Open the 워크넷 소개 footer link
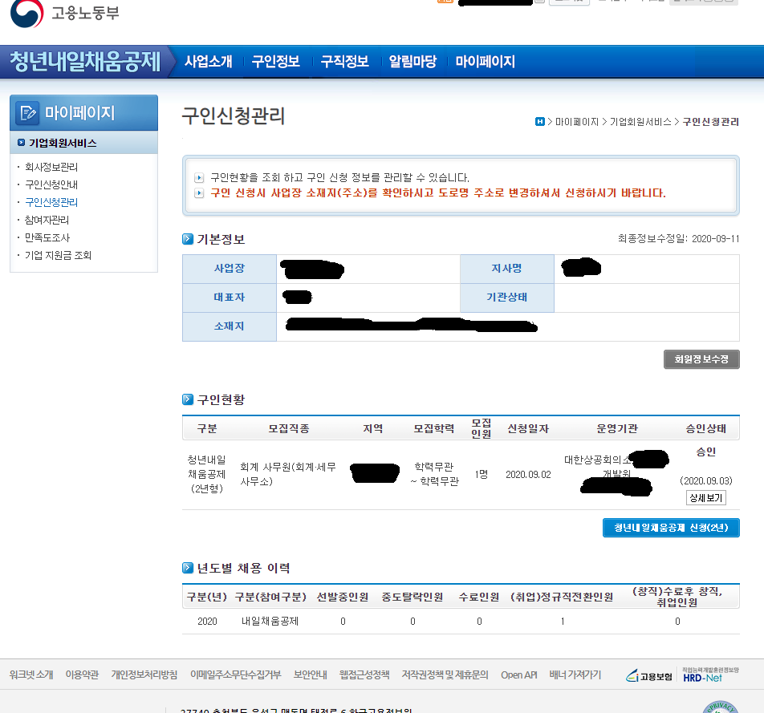This screenshot has height=713, width=764. tap(31, 675)
